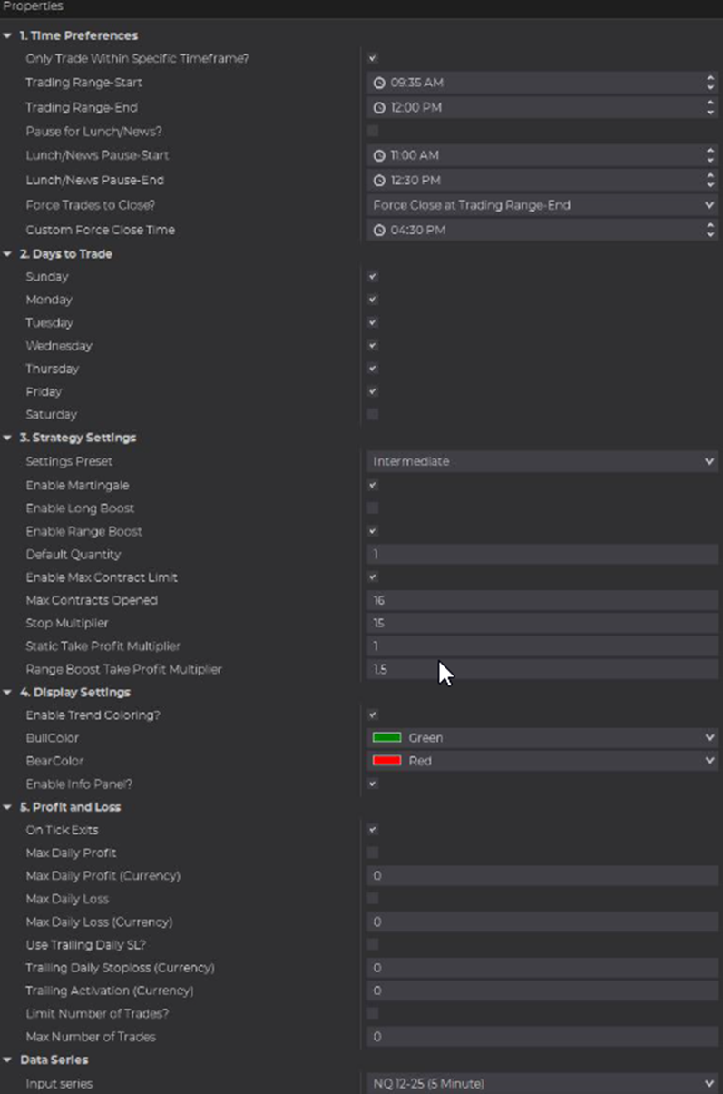The image size is (723, 1094).
Task: Click the Max Contracts Opened input field
Action: (x=542, y=600)
